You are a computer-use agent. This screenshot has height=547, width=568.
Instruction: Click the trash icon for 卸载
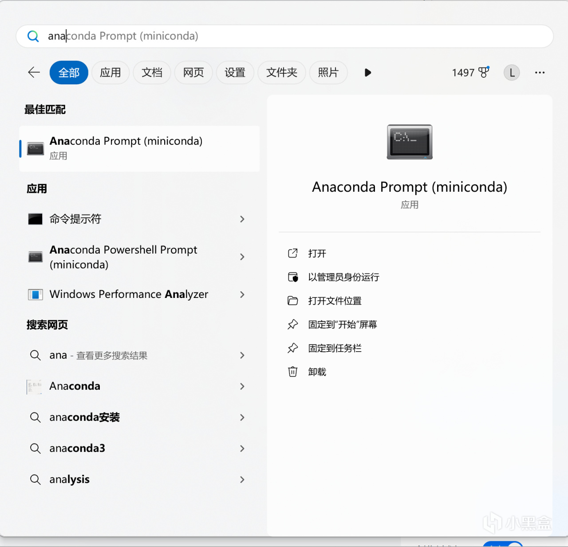pos(293,372)
